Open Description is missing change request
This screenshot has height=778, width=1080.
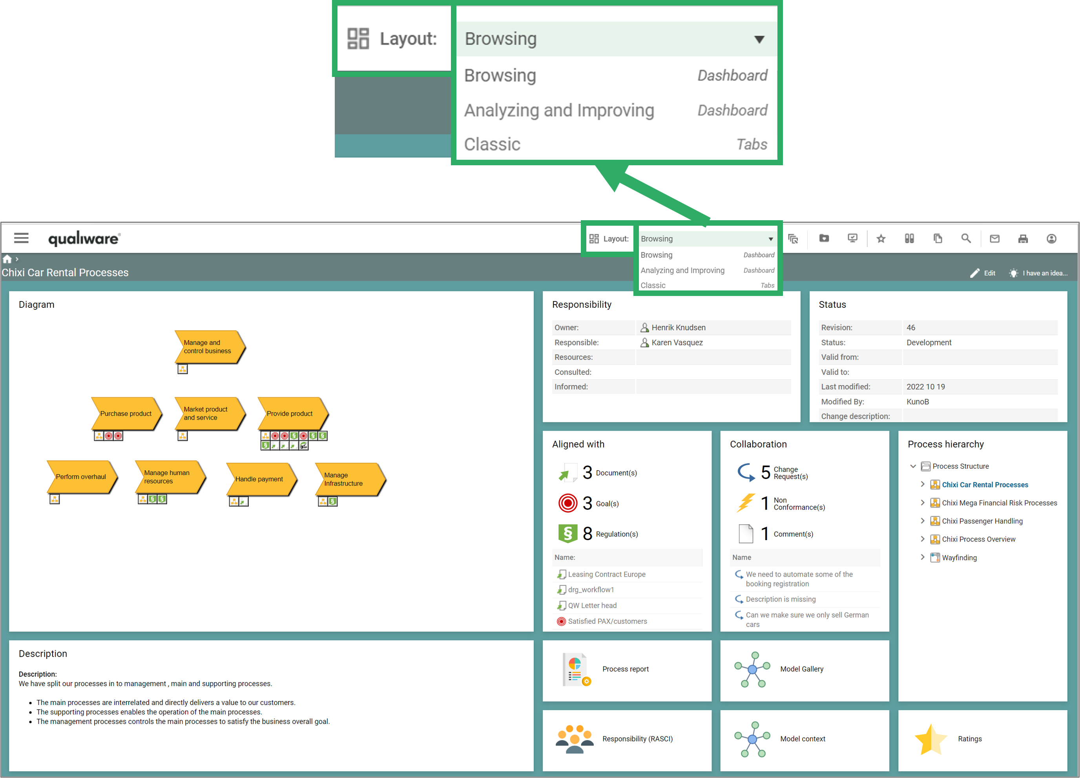tap(776, 599)
